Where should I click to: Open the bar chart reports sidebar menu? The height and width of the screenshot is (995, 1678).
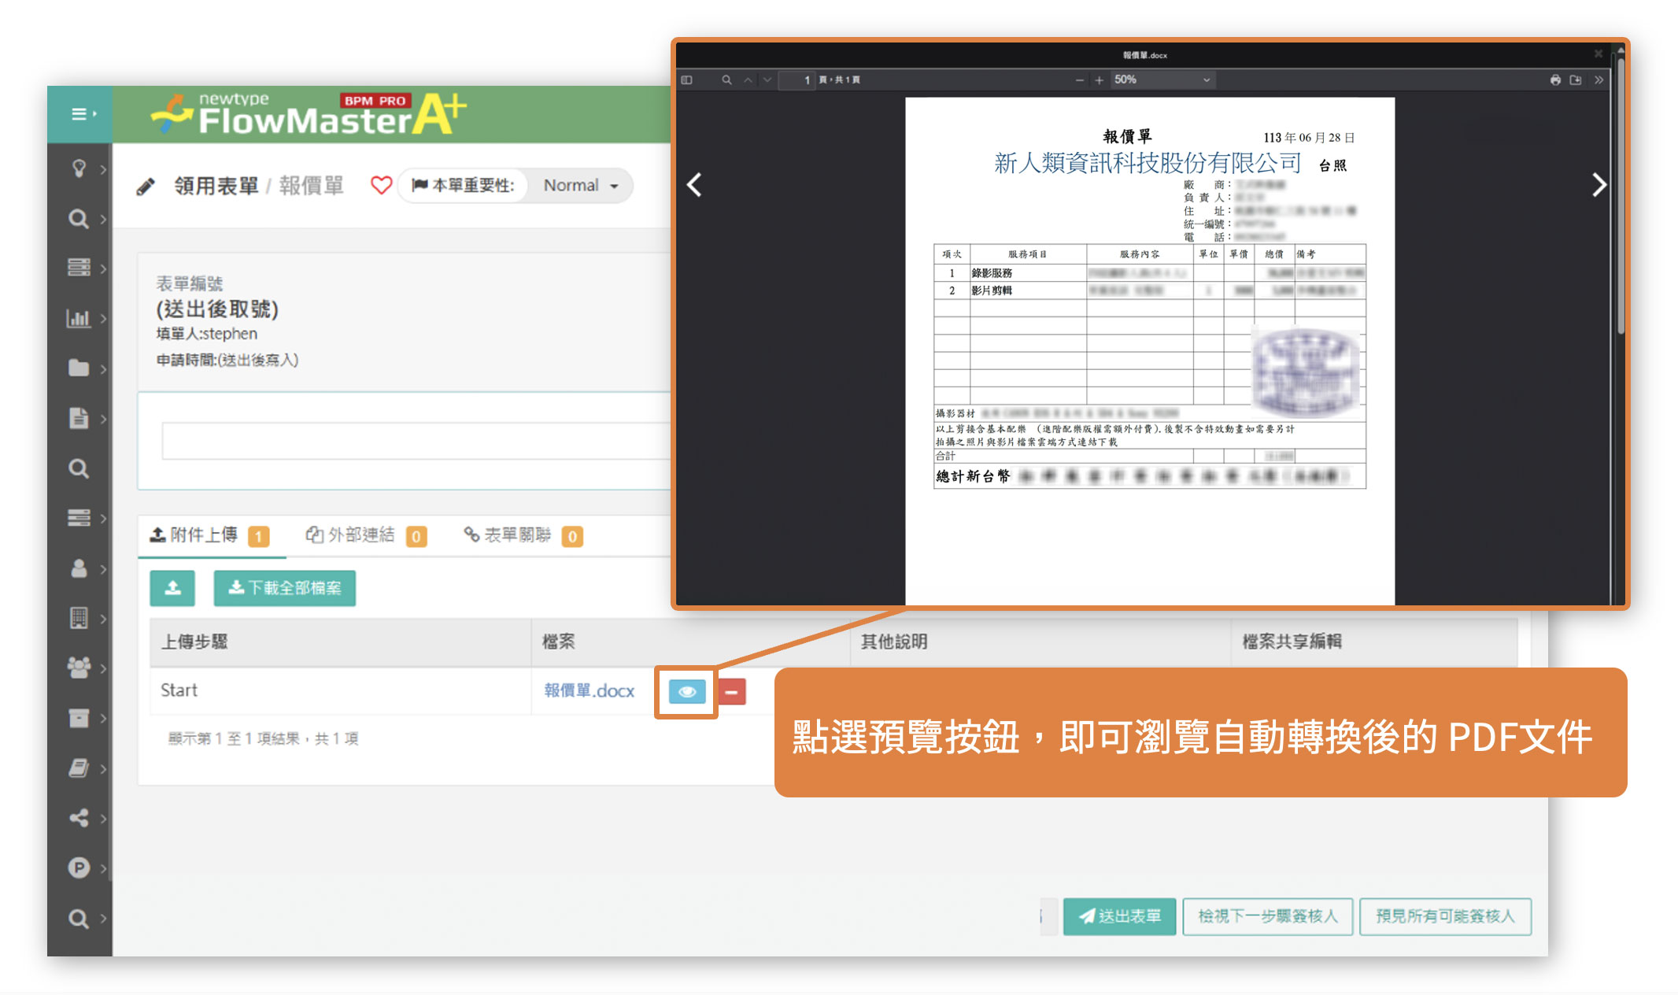pyautogui.click(x=79, y=318)
